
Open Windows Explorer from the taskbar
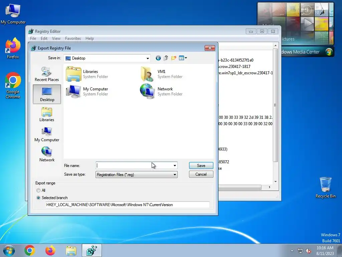click(71, 251)
